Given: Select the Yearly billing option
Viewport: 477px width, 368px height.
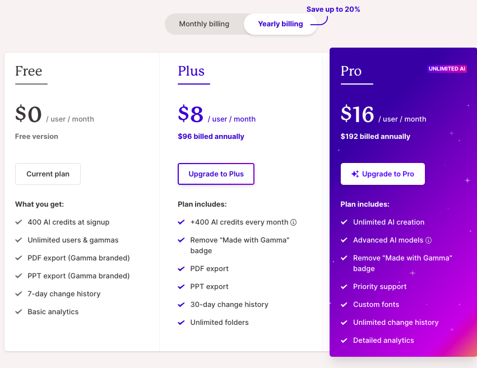Looking at the screenshot, I should click(x=280, y=24).
